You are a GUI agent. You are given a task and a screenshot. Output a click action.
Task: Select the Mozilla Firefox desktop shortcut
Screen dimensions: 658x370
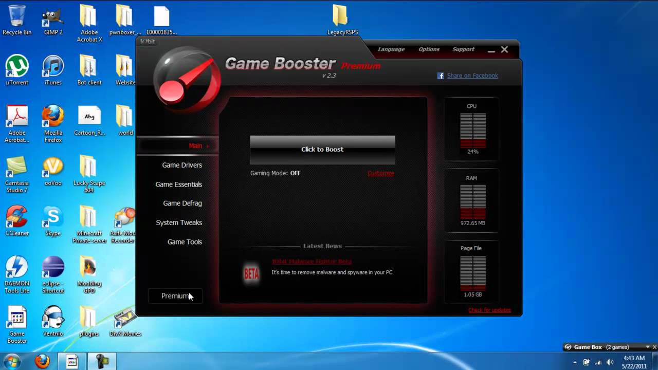[53, 124]
